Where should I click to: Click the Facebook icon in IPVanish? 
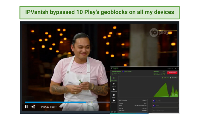click(x=112, y=112)
